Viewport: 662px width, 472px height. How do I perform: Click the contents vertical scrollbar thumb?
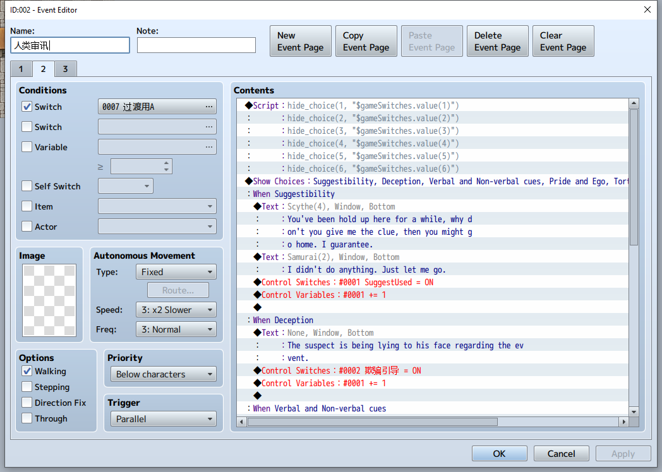point(634,177)
